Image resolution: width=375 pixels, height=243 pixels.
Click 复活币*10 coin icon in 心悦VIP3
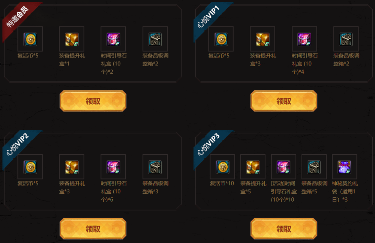click(222, 167)
